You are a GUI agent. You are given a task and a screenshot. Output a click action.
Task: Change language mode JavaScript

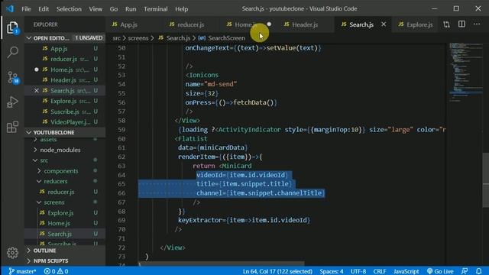tap(406, 271)
